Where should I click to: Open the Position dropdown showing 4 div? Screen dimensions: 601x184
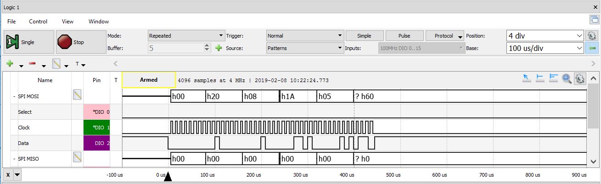[545, 36]
